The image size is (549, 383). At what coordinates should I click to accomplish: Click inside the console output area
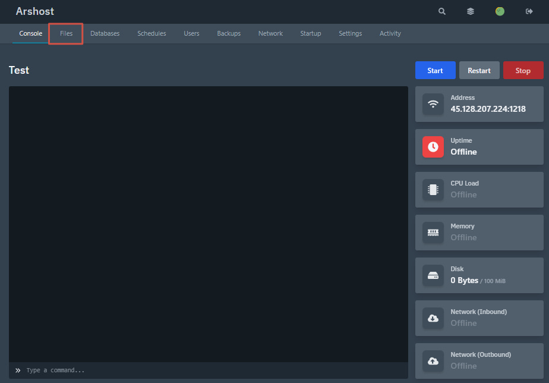pyautogui.click(x=209, y=224)
